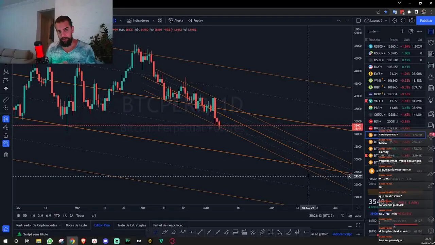Sort watchlist by Símbolo column
The height and width of the screenshot is (245, 435).
point(374,40)
